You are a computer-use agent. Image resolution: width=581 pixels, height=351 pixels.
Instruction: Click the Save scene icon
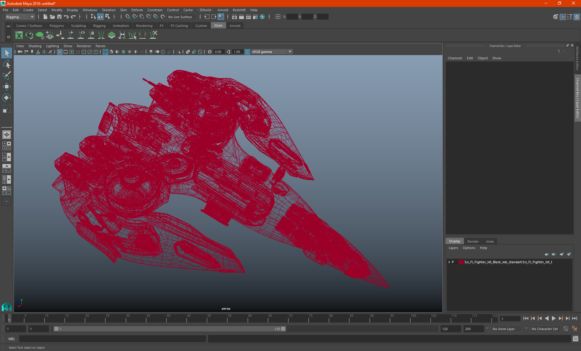[x=59, y=17]
